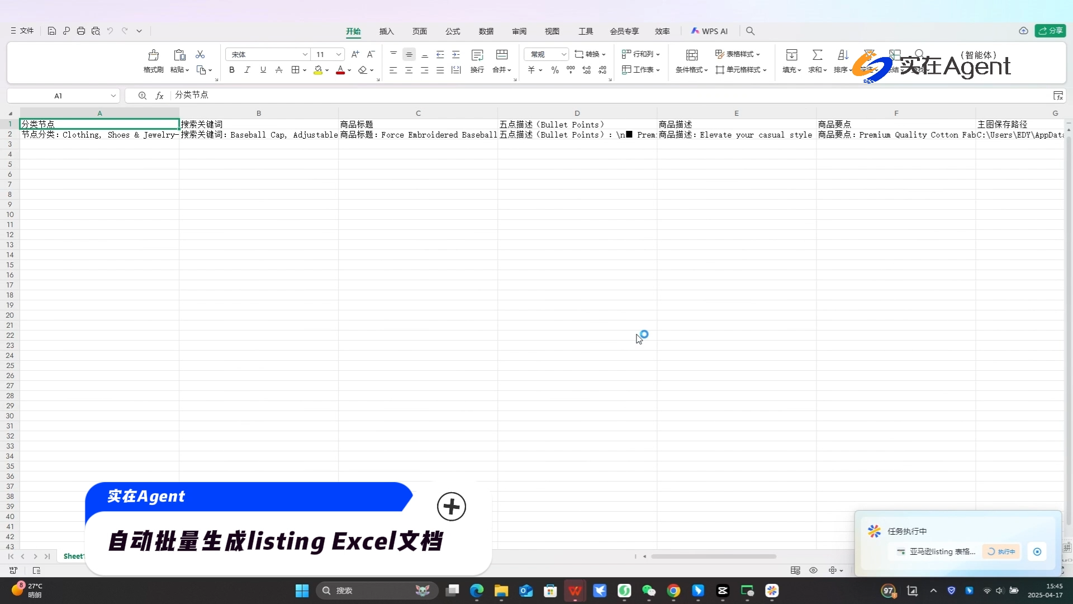The image size is (1073, 604).
Task: Click the WPS AI button
Action: [709, 31]
